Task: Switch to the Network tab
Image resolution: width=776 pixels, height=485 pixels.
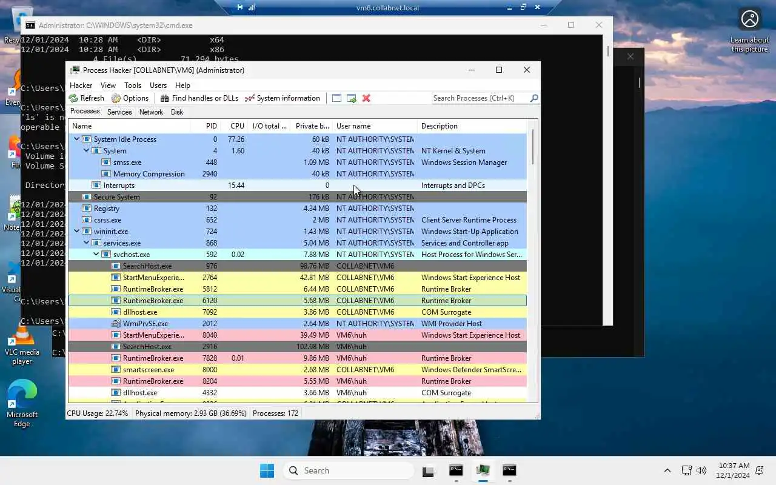Action: pos(151,112)
